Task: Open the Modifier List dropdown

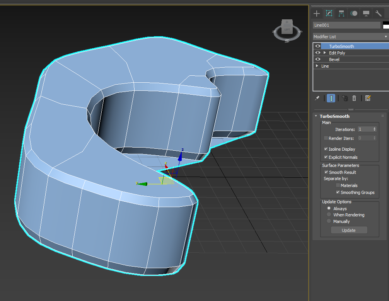Action: click(x=350, y=37)
